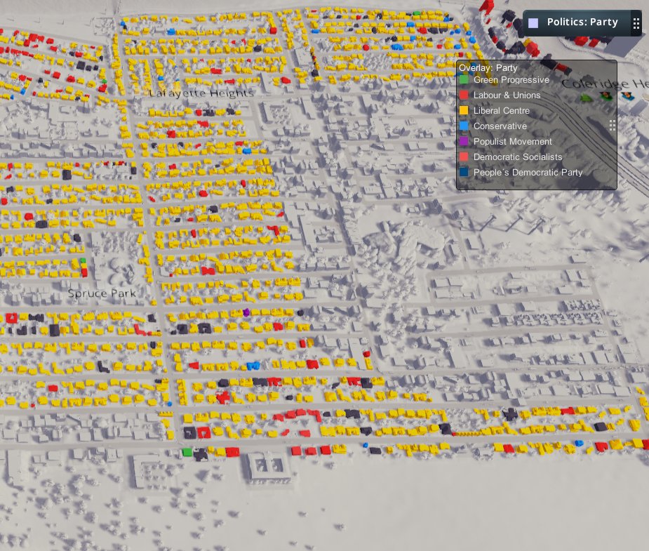The image size is (649, 551).
Task: Click the 'Liberal Centre' legend label
Action: click(501, 110)
